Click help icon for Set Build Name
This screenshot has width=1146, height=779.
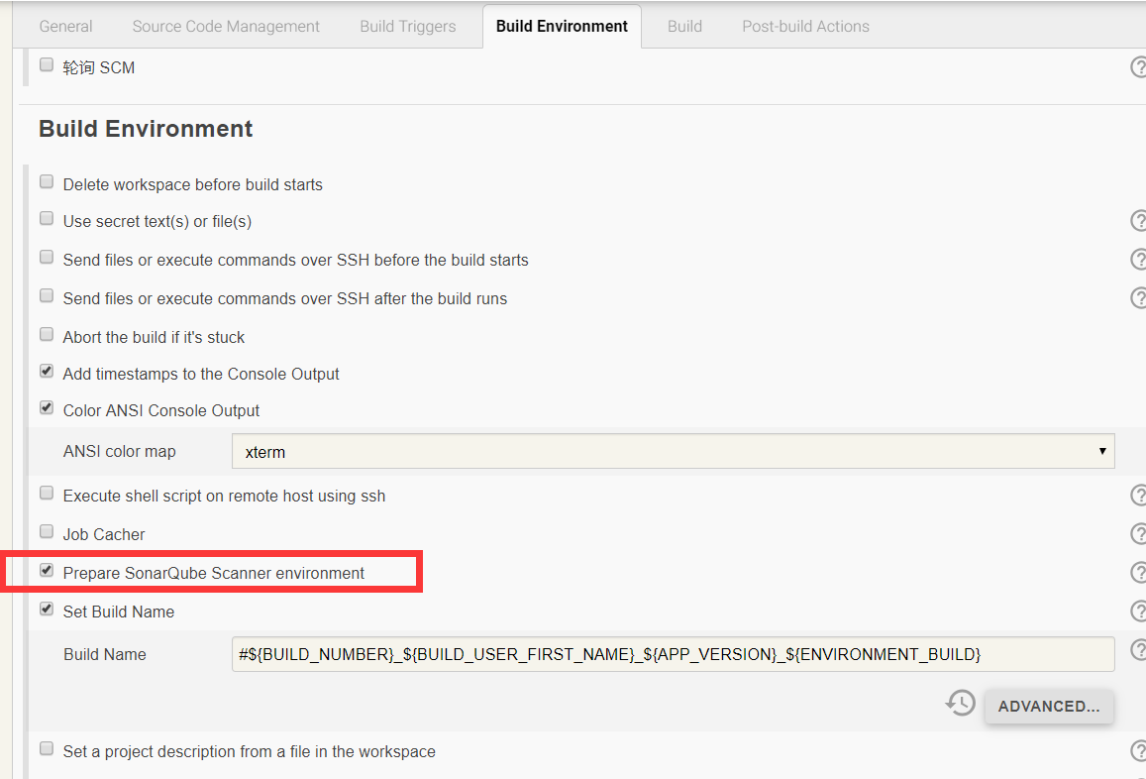tap(1139, 612)
